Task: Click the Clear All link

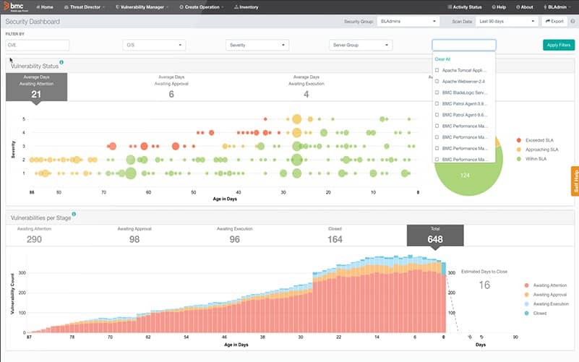Action: point(442,59)
